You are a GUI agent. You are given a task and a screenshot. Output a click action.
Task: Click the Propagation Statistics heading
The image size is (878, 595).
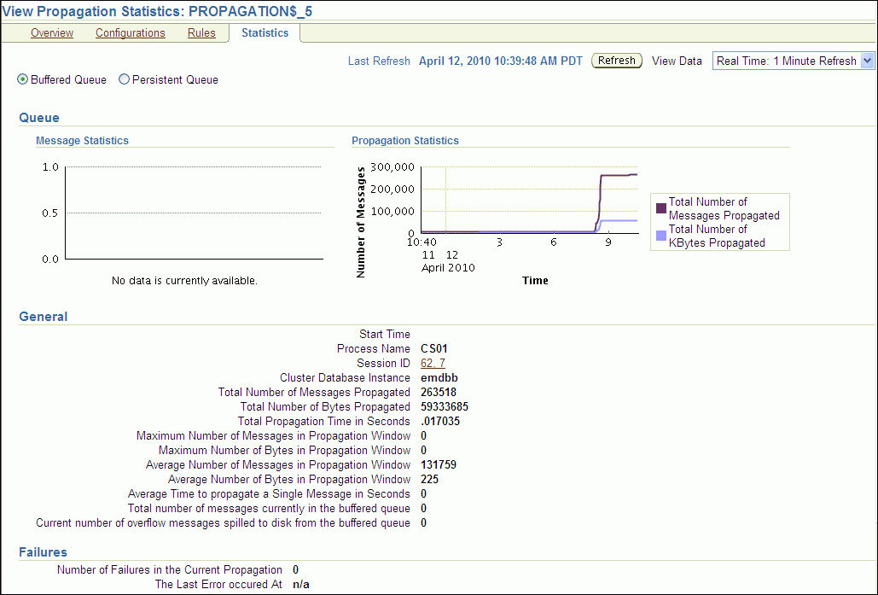405,141
